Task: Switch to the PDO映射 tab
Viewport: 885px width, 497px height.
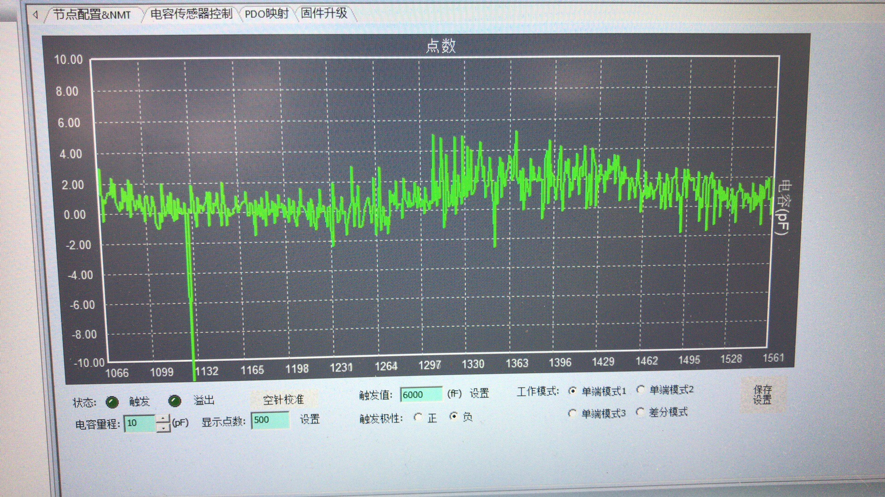Action: click(x=266, y=14)
